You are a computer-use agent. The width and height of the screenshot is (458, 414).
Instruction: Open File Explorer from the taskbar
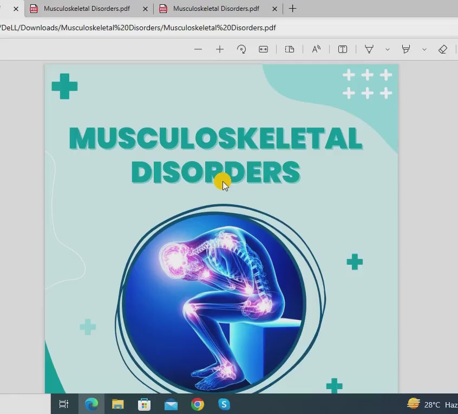(x=117, y=404)
